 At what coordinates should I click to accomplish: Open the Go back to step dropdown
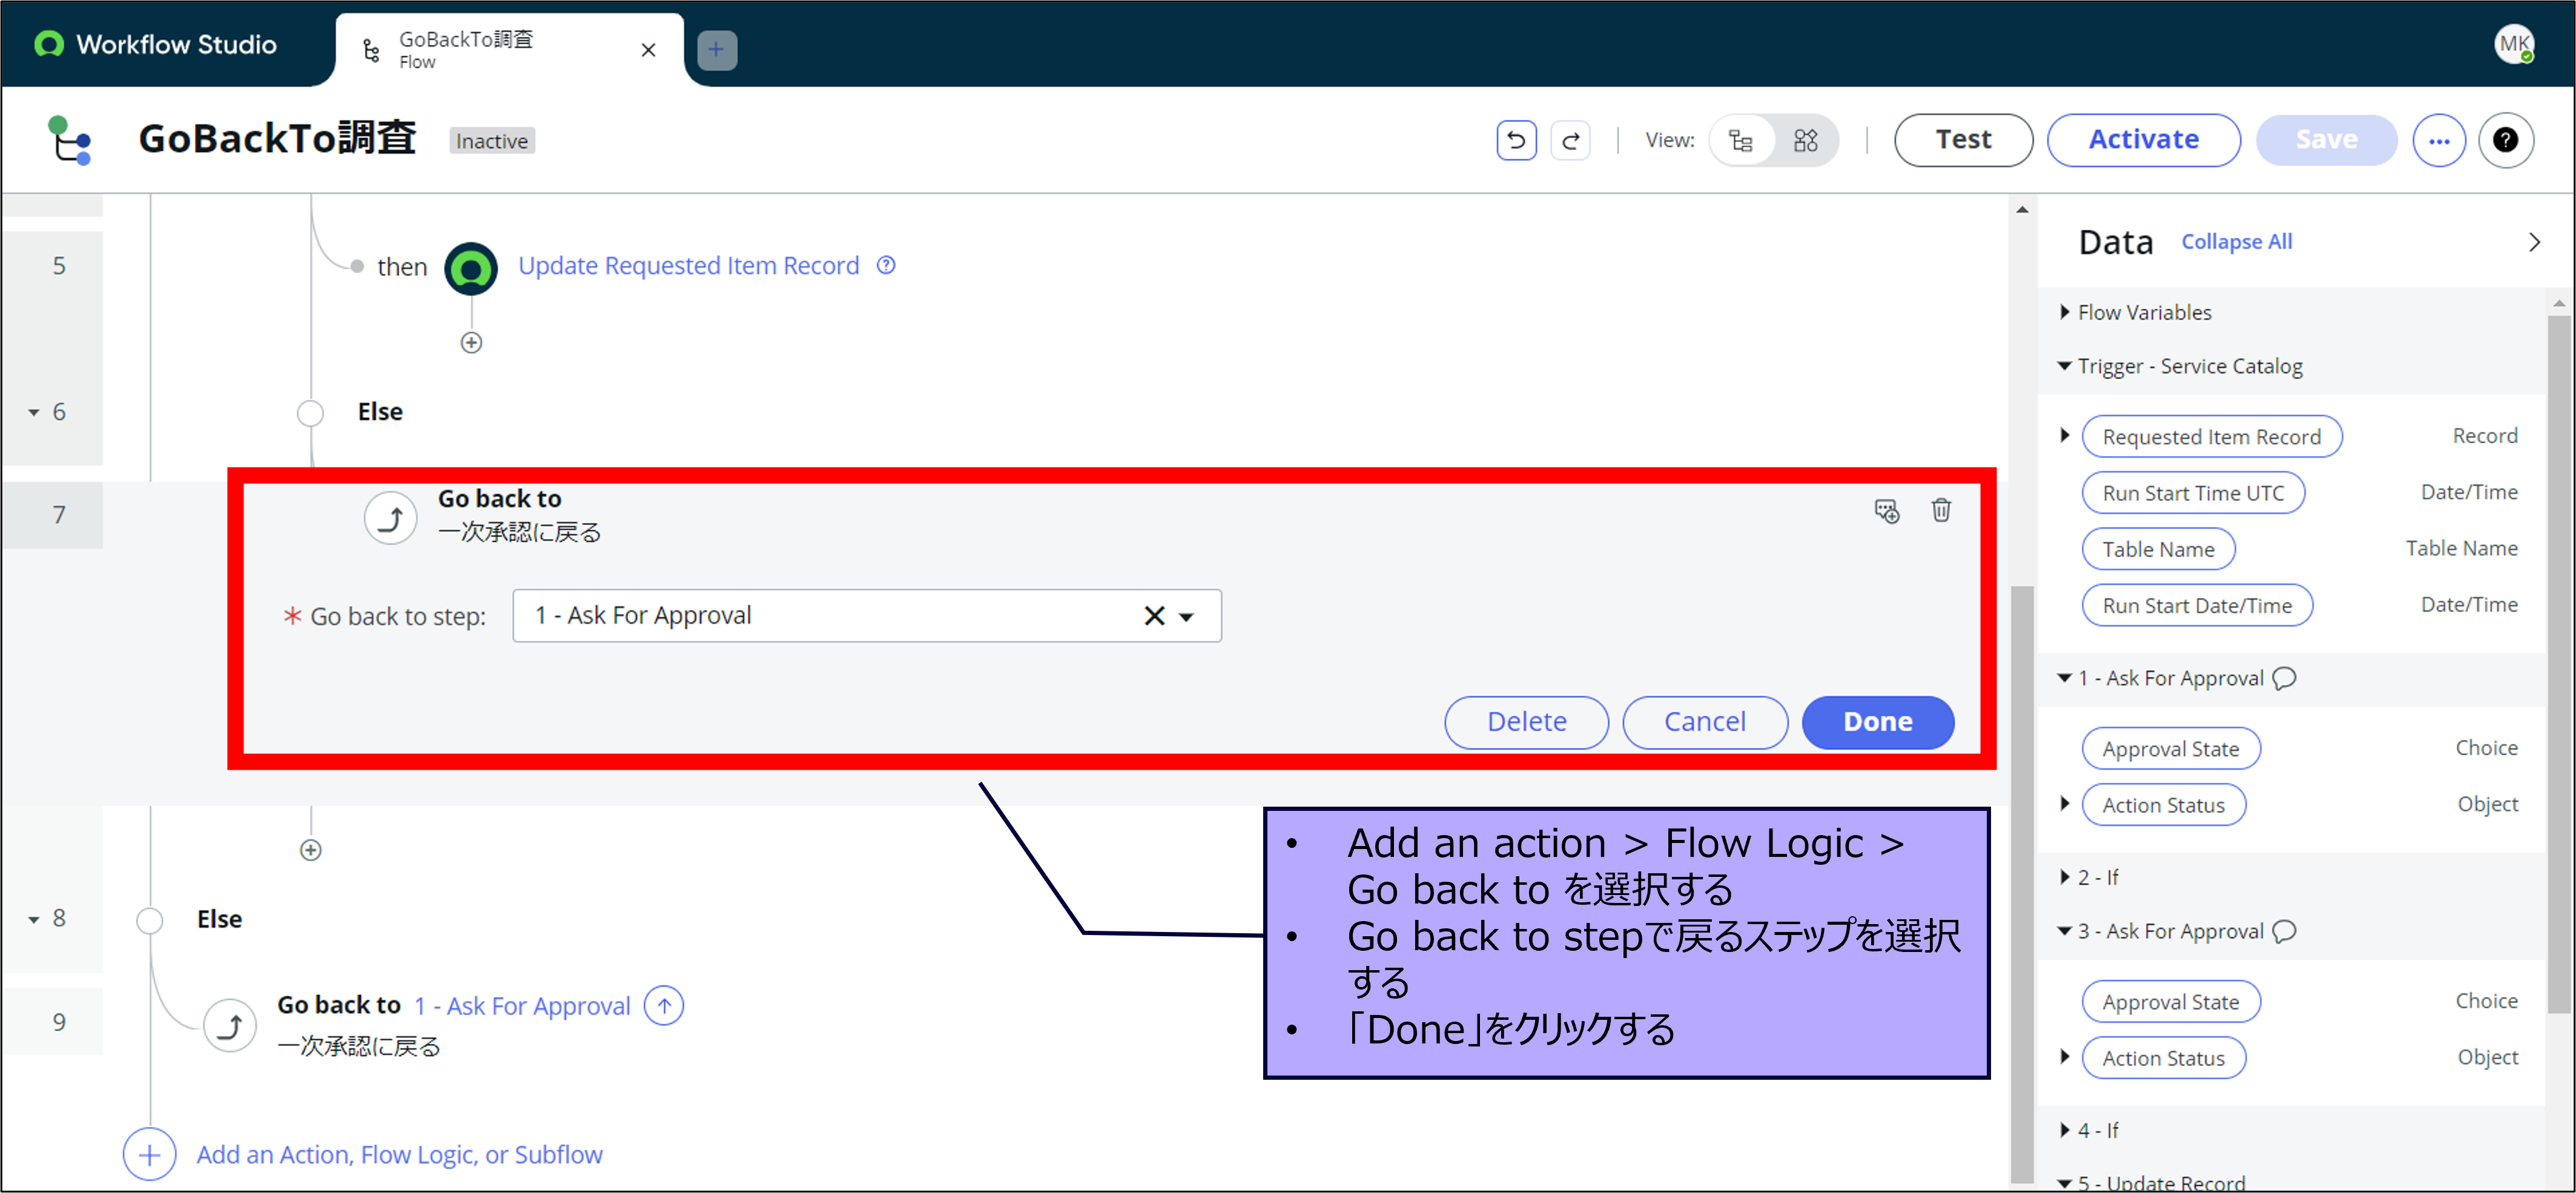[1187, 617]
